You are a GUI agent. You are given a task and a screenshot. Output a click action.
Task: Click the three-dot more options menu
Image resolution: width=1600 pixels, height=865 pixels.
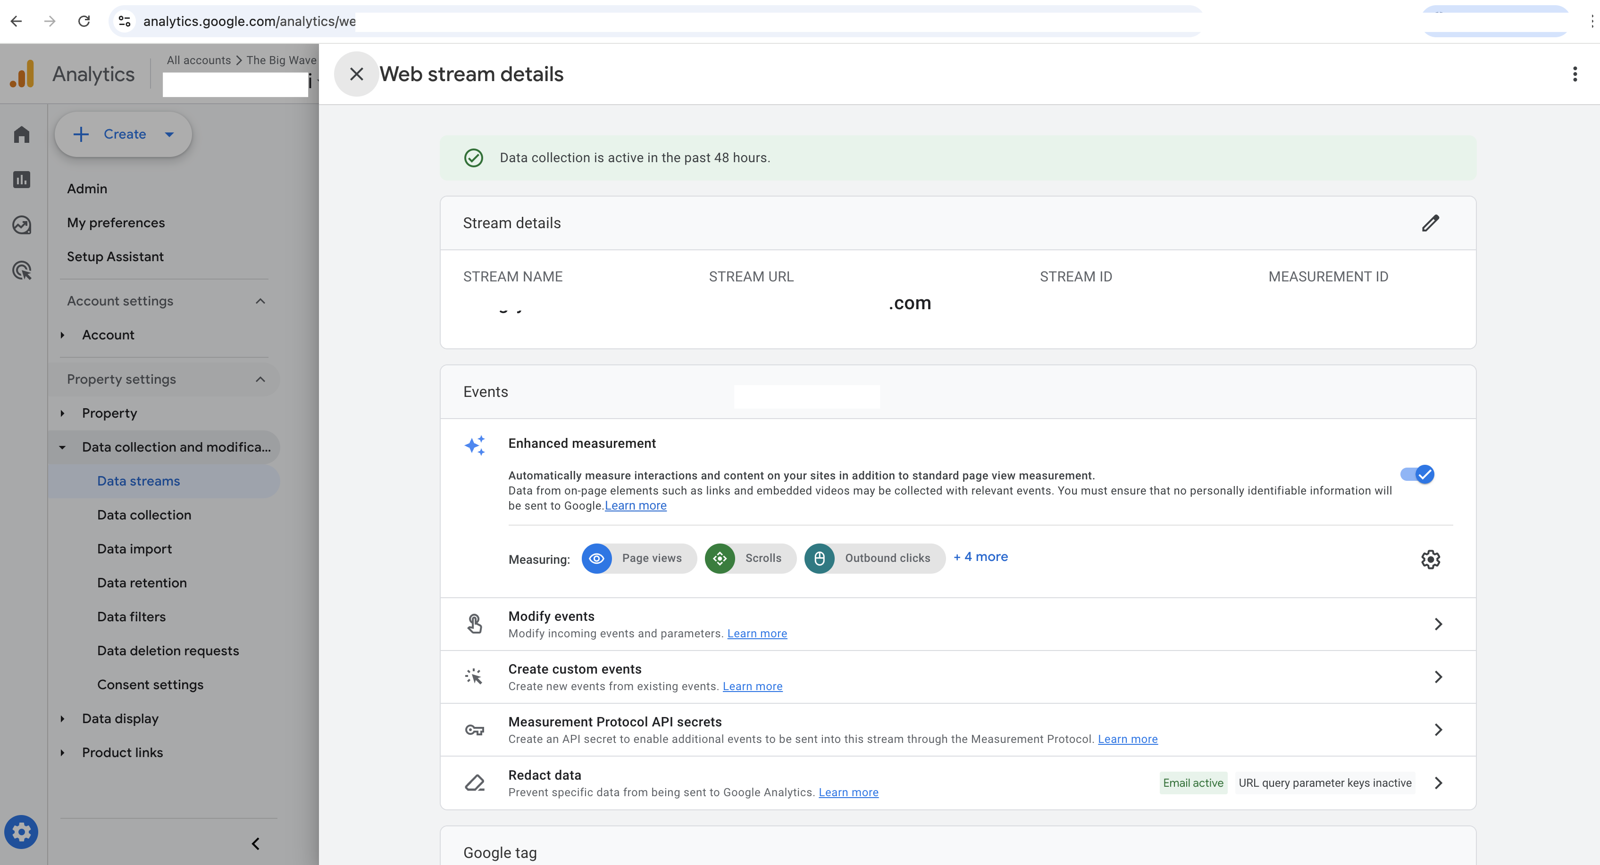[x=1574, y=74]
